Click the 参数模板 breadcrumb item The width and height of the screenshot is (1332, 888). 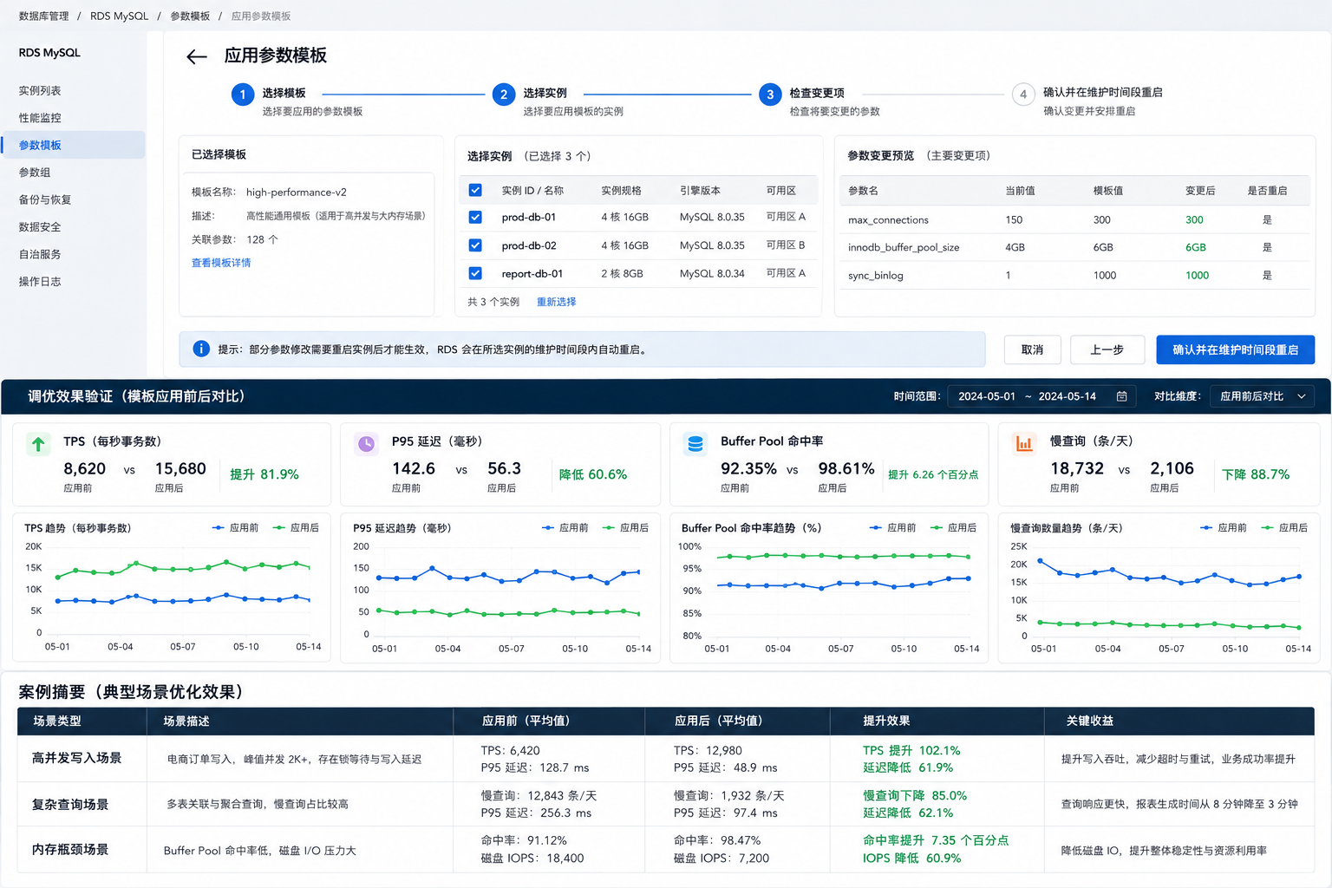(190, 16)
